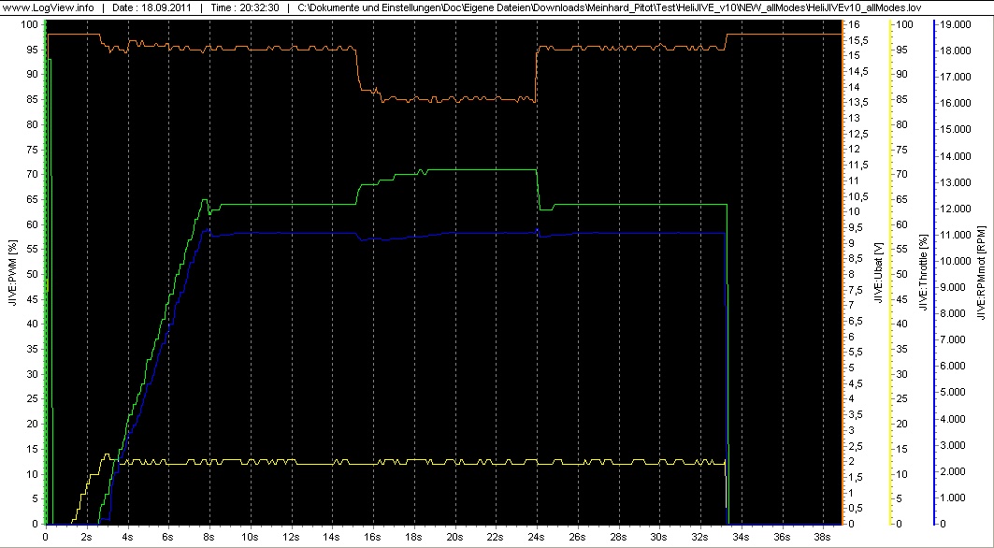Click the 19.000 label on RPM axis

pos(957,24)
